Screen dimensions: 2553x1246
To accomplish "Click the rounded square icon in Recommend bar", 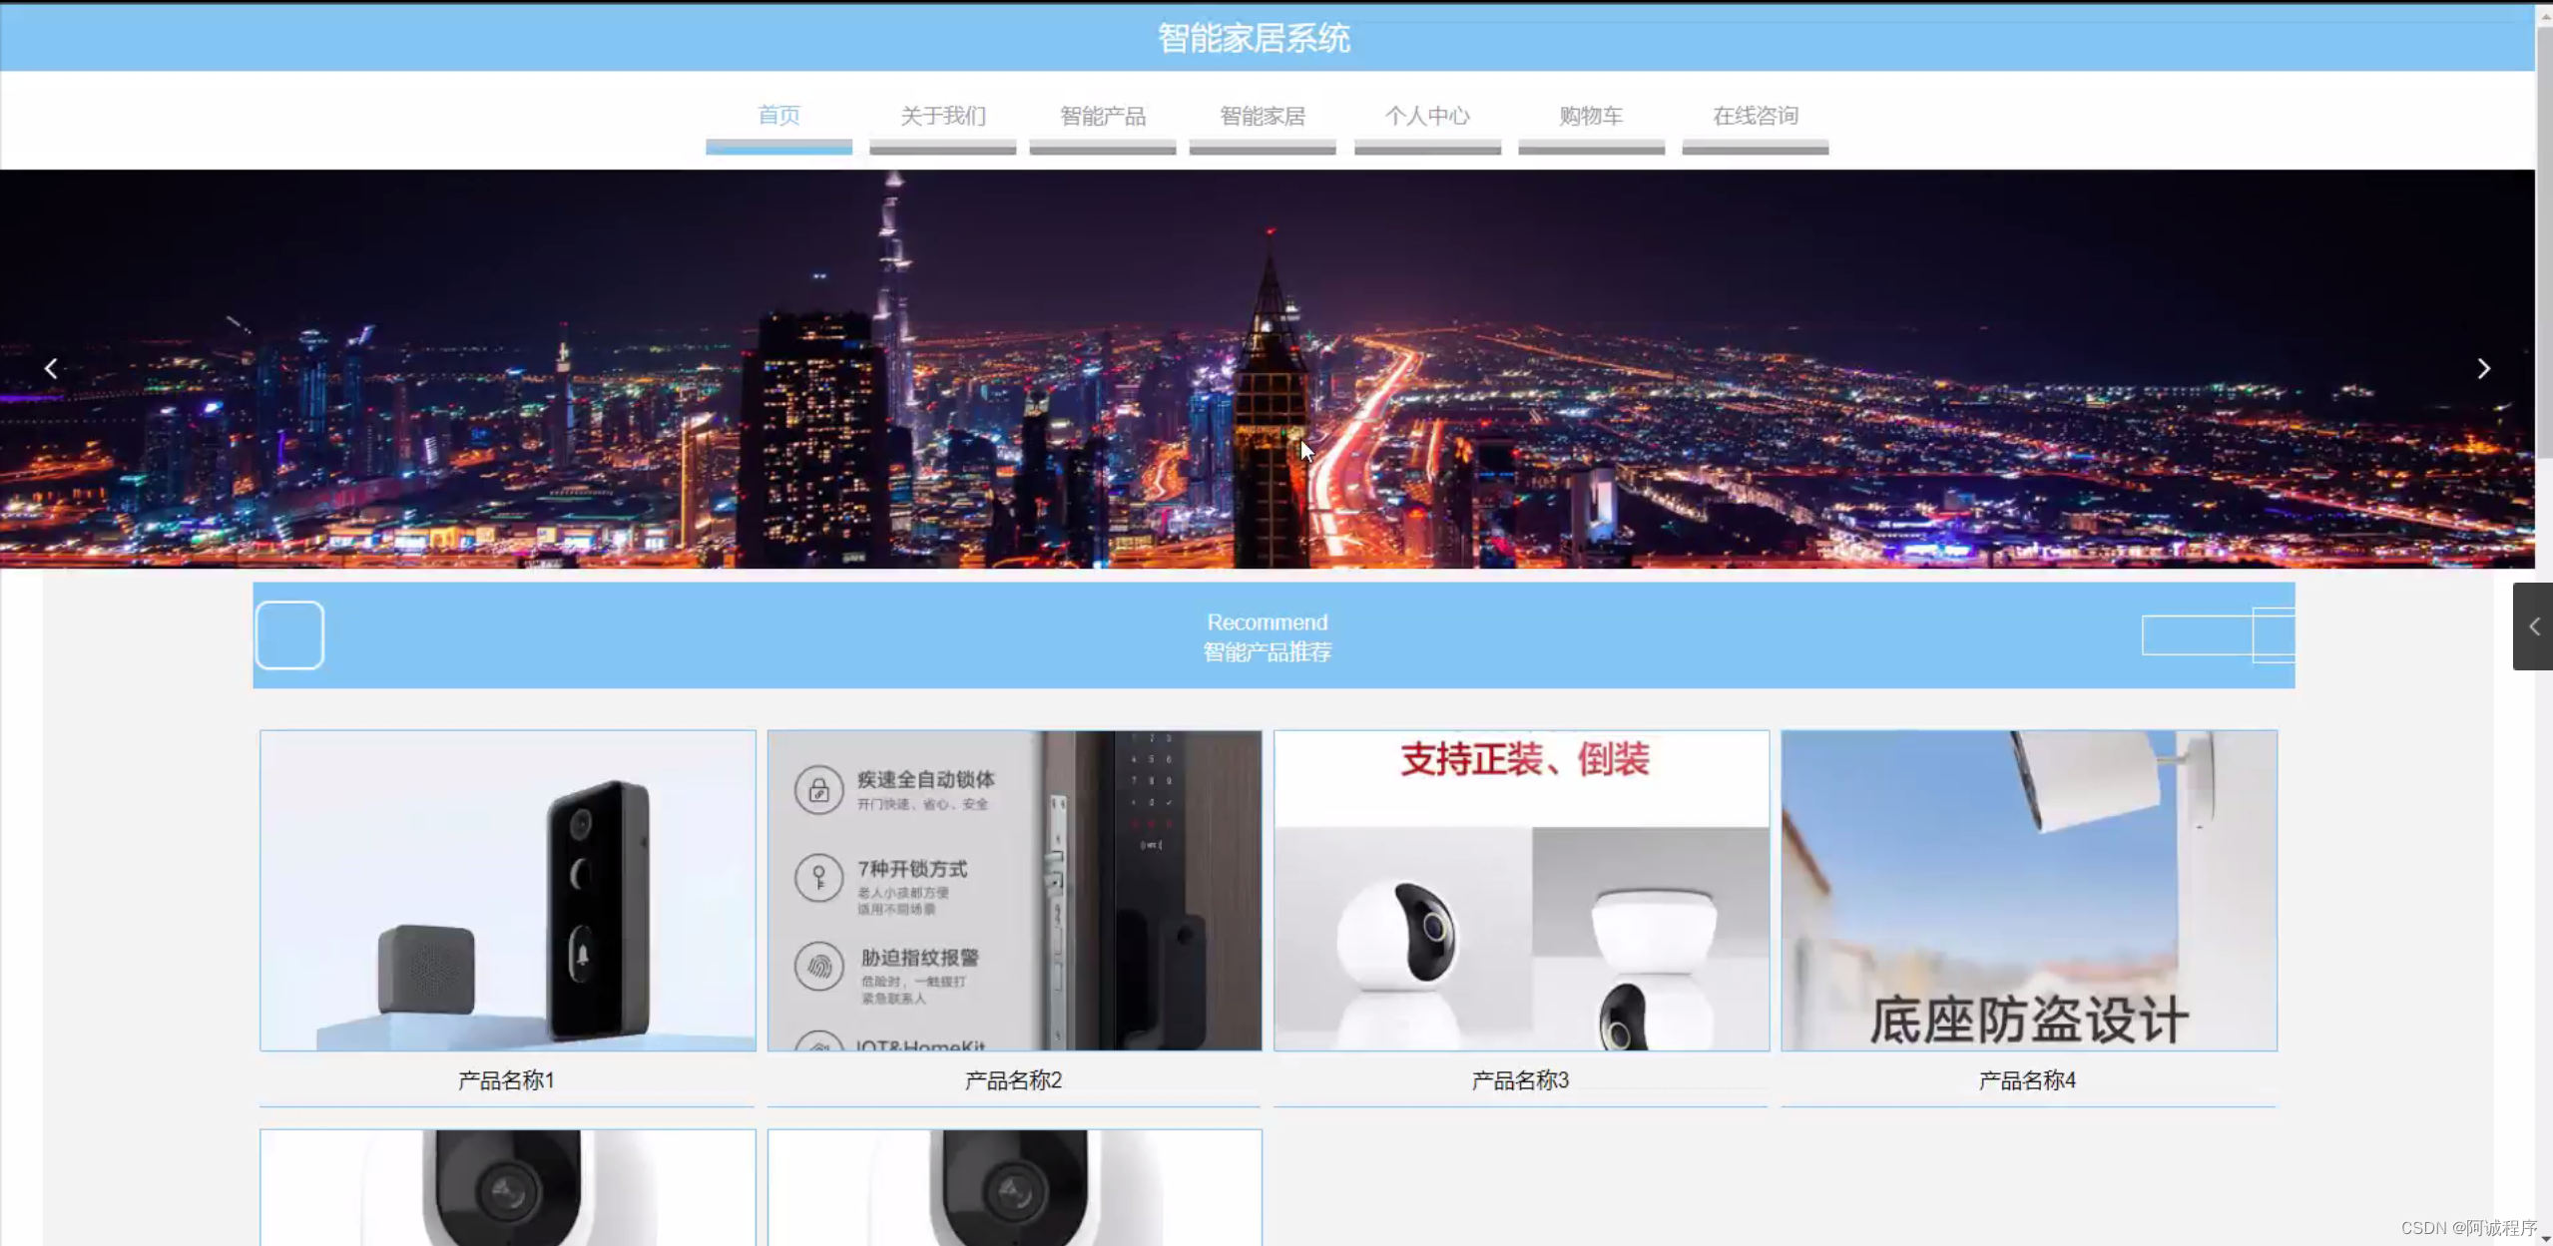I will pos(289,635).
